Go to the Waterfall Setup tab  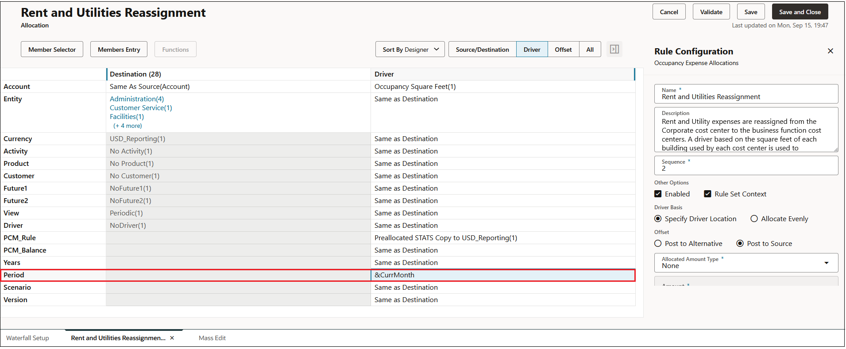pyautogui.click(x=27, y=338)
